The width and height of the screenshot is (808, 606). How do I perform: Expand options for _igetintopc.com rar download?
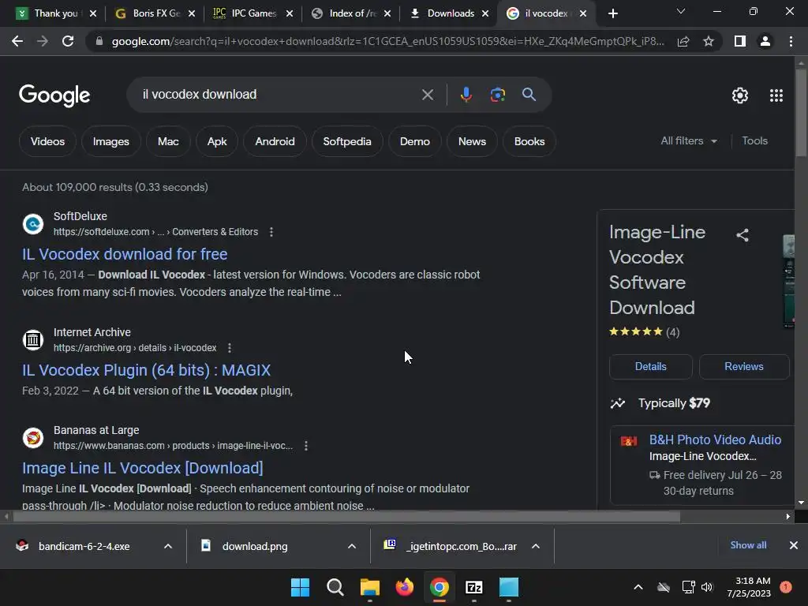tap(536, 546)
